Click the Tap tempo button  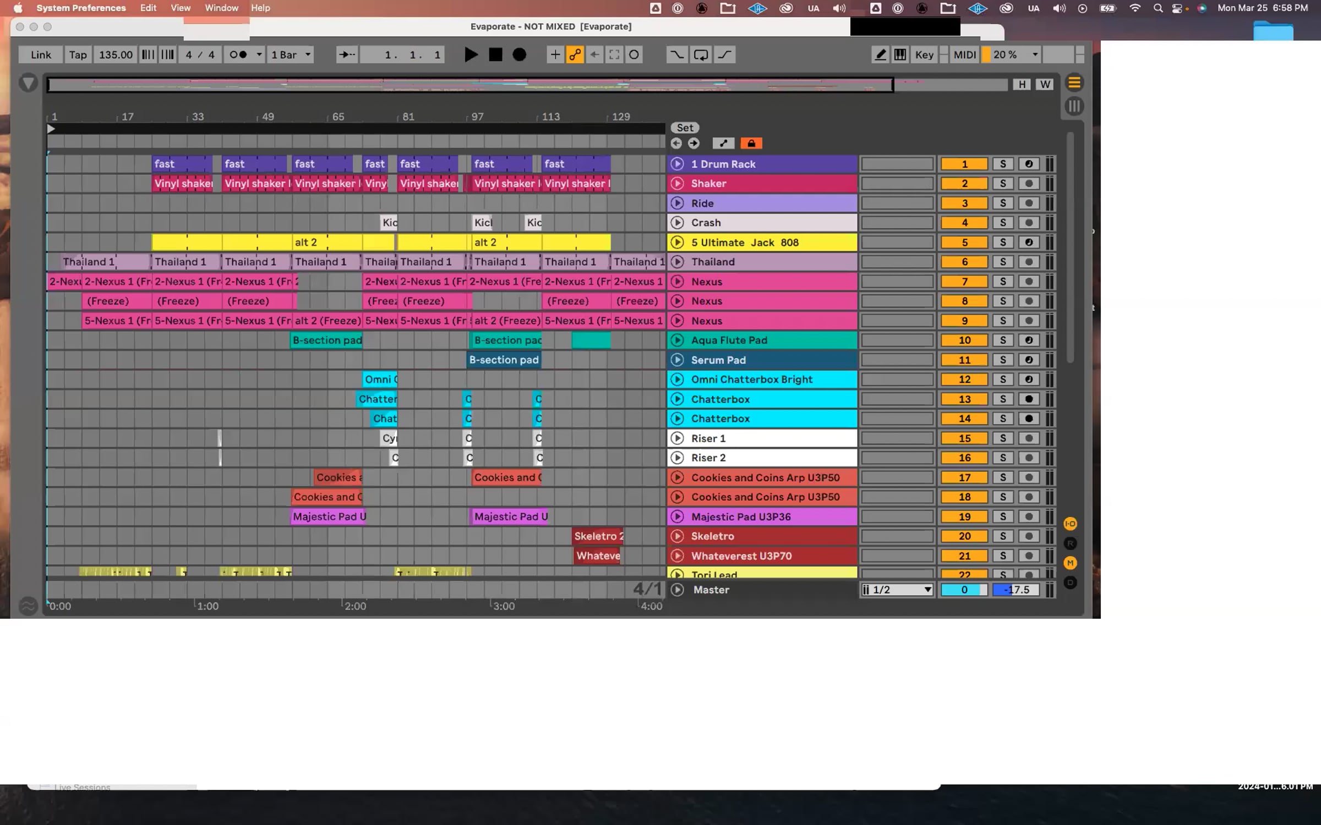(x=78, y=54)
